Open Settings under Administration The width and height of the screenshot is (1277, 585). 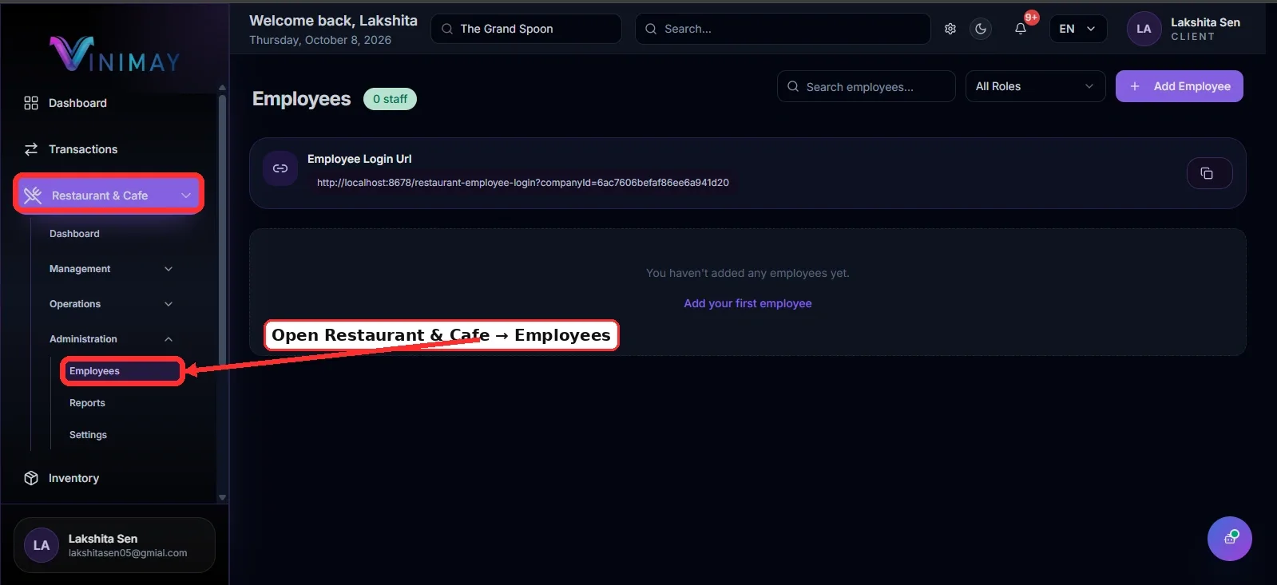[88, 435]
